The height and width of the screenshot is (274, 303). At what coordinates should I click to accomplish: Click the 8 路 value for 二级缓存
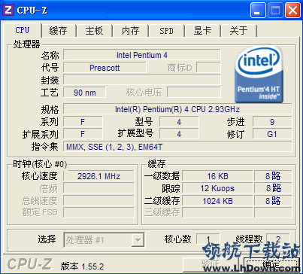pyautogui.click(x=273, y=201)
